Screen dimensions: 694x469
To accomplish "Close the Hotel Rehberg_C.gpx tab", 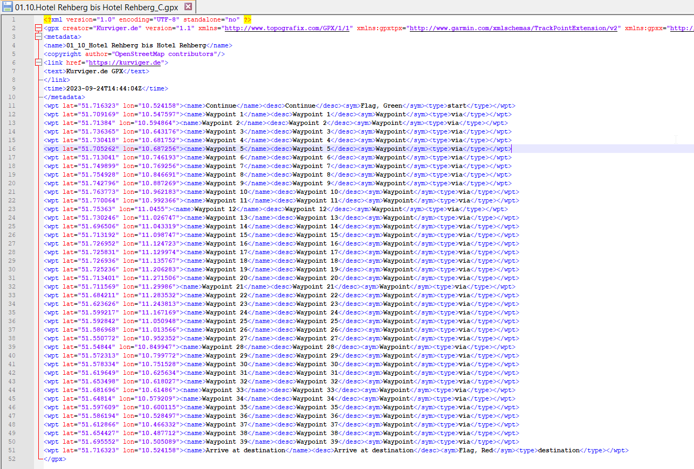I will coord(188,7).
